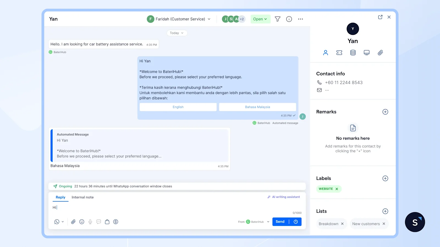Open the Files panel with the paperclip sidebar icon
440x247 pixels.
[380, 52]
